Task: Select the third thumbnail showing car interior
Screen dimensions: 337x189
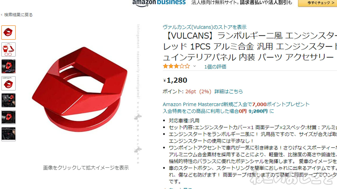Action: (x=8, y=66)
